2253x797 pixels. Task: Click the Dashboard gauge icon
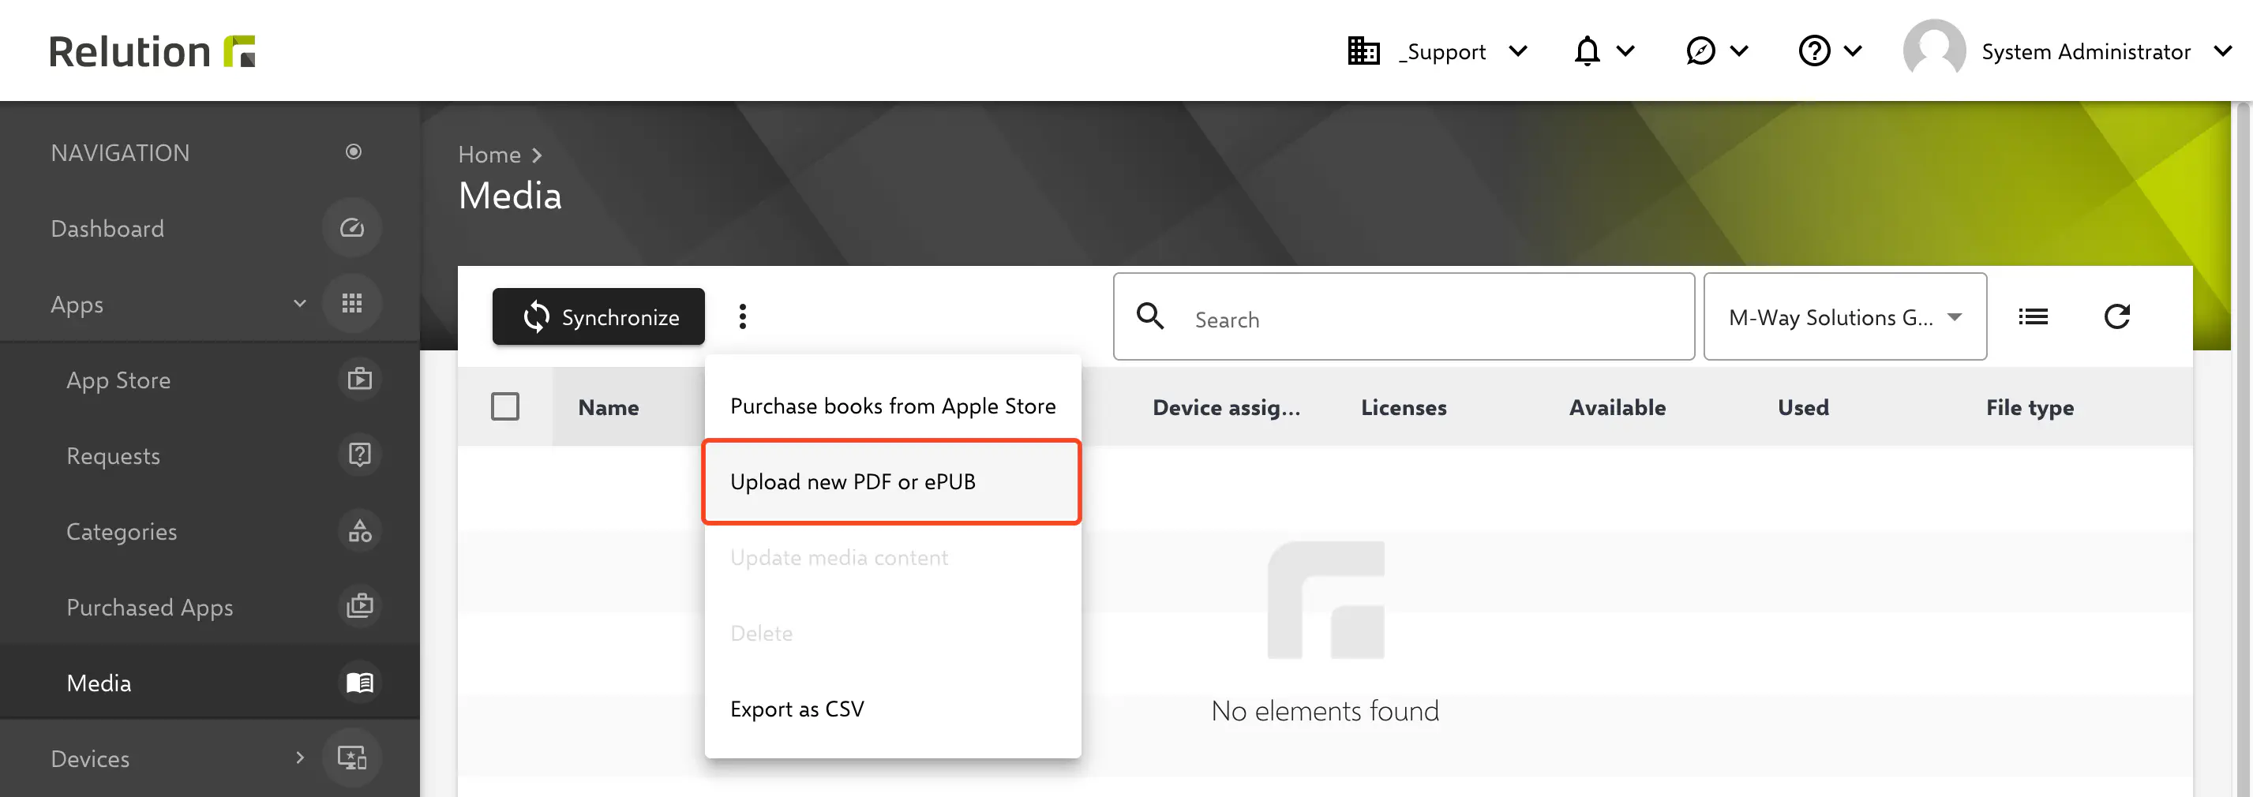(x=351, y=228)
